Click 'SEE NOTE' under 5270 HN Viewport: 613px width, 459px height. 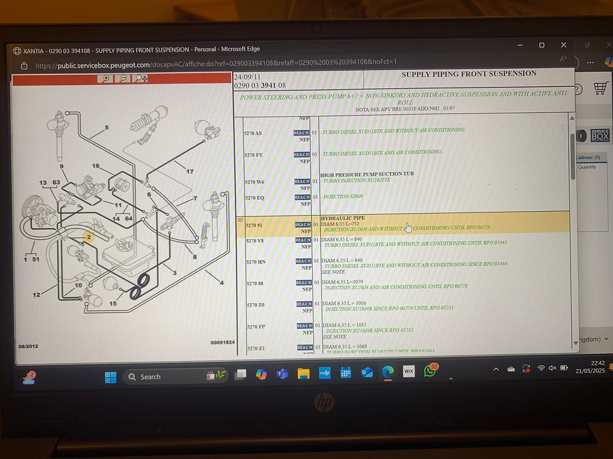tap(333, 272)
